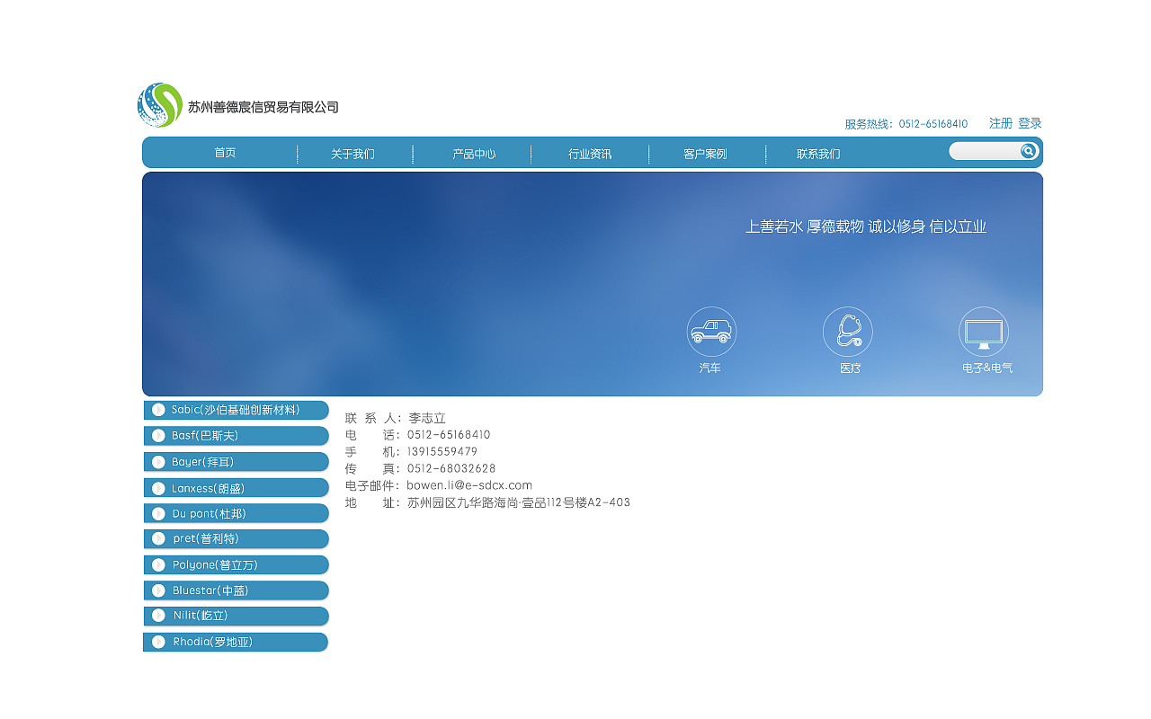1151x719 pixels.
Task: Open 行业资讯 navigation item
Action: [590, 154]
